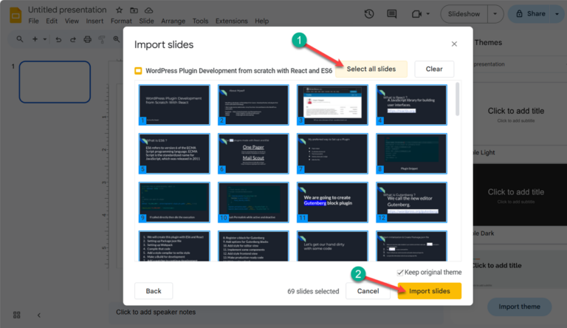Click the plus new slide icon
Image resolution: width=567 pixels, height=328 pixels.
coord(35,39)
